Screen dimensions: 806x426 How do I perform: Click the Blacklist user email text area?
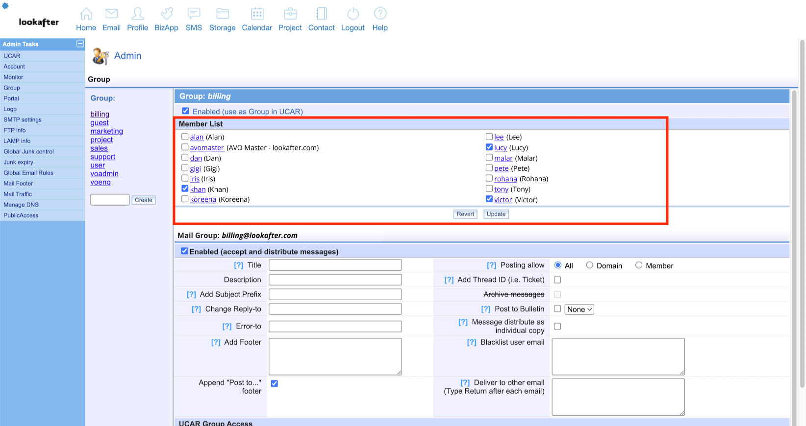(x=618, y=356)
